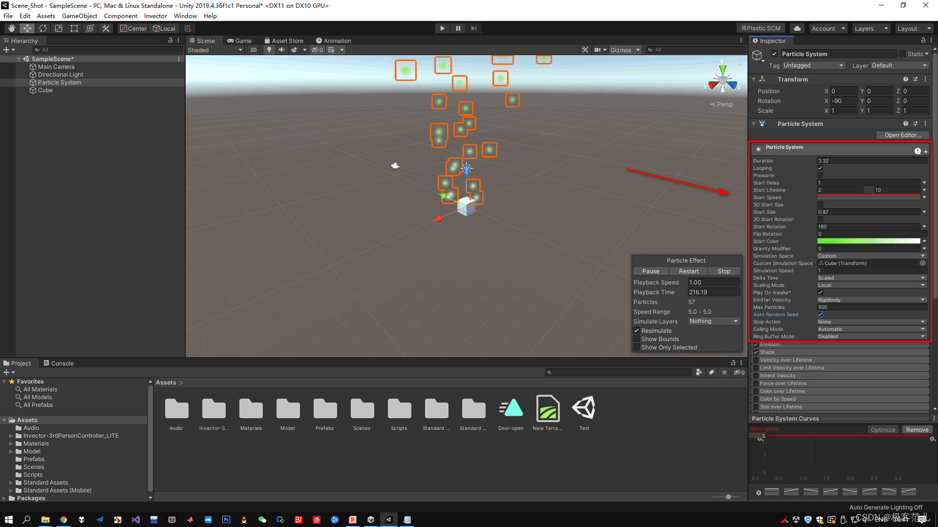This screenshot has height=527, width=938.
Task: Open the Simulation Space dropdown
Action: point(872,256)
